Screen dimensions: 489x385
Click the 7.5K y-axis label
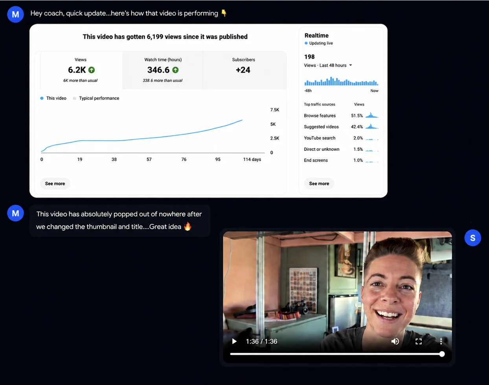pyautogui.click(x=275, y=110)
